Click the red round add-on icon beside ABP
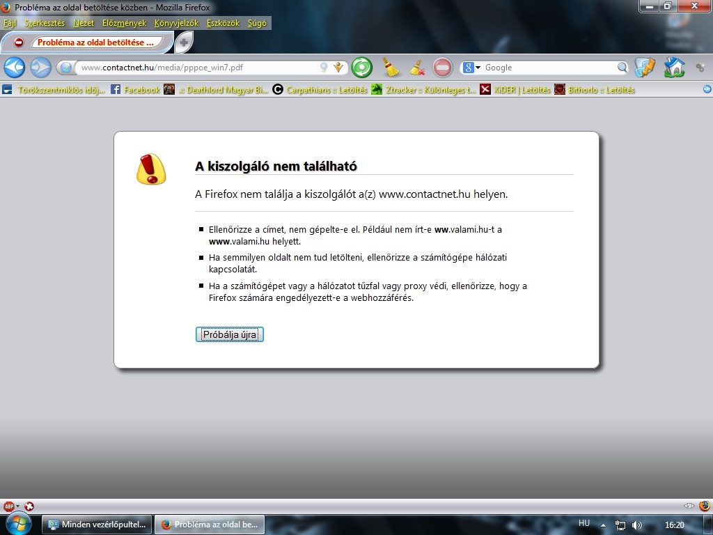This screenshot has height=535, width=713. click(29, 506)
